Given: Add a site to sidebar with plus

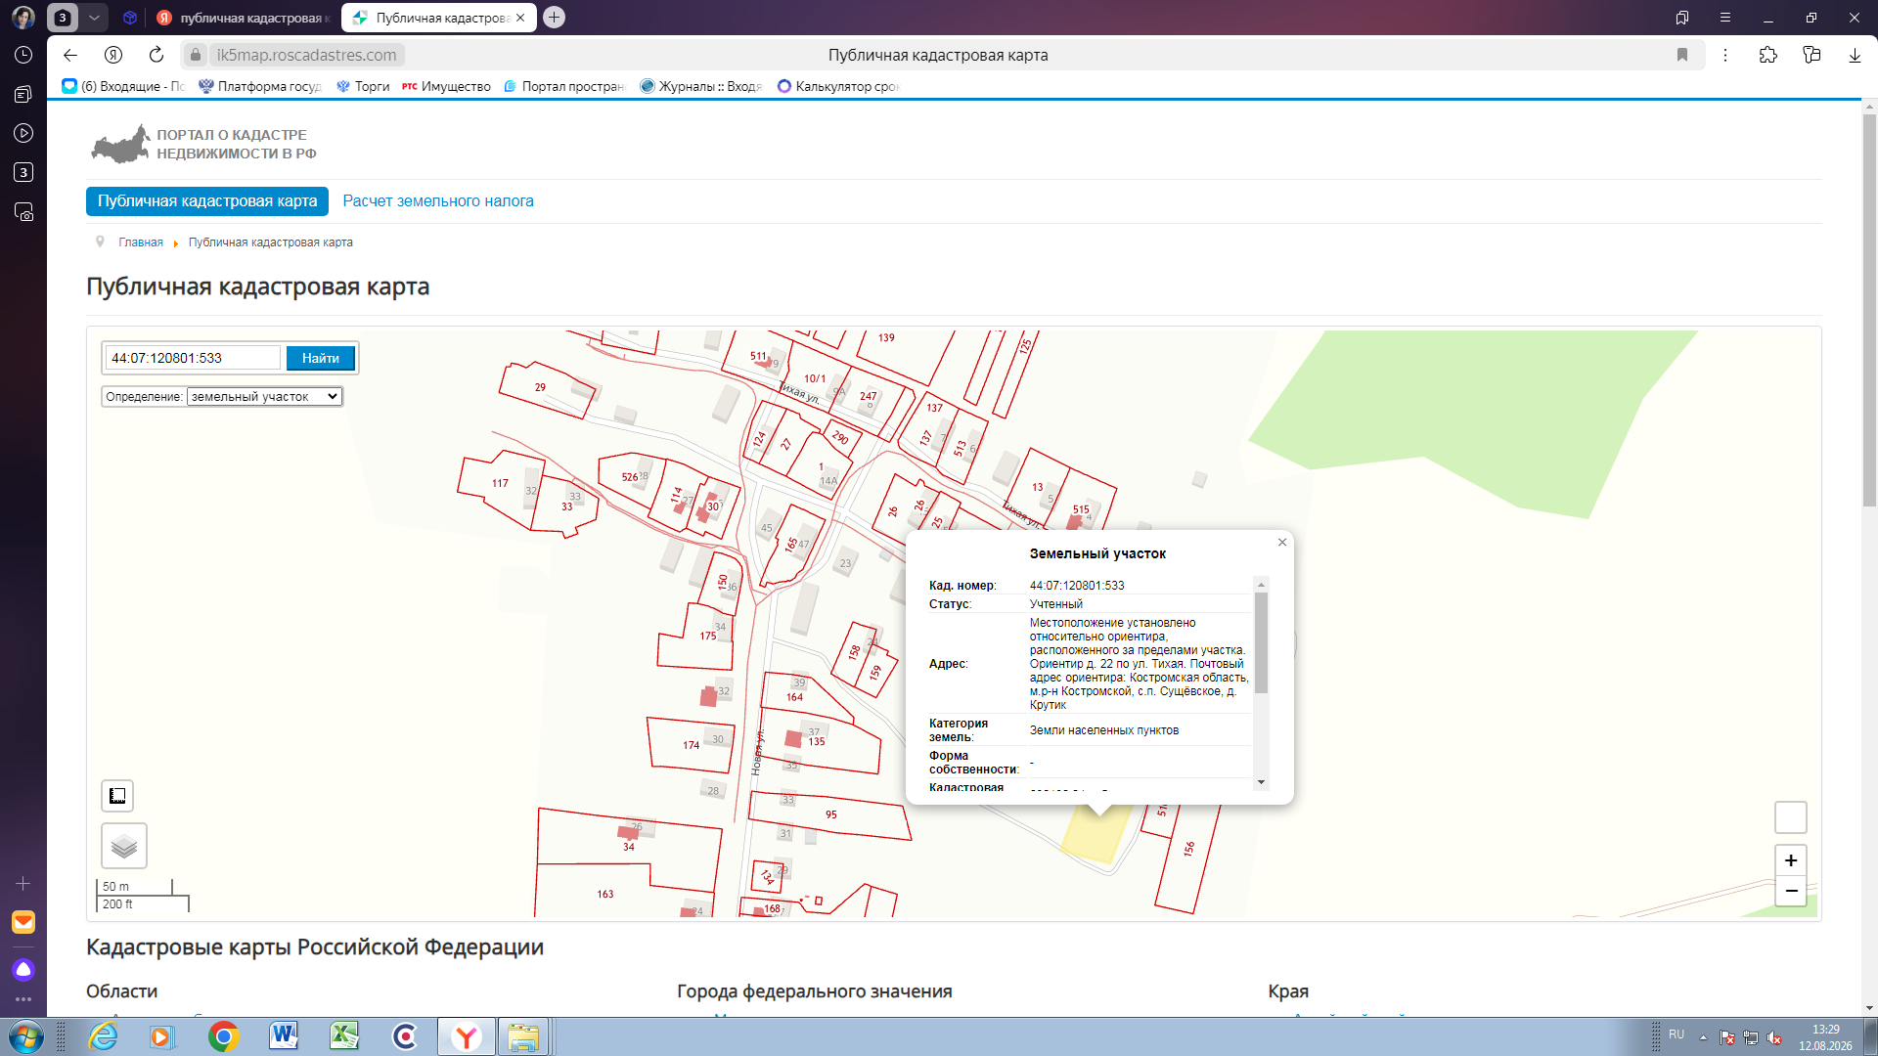Looking at the screenshot, I should pyautogui.click(x=23, y=884).
